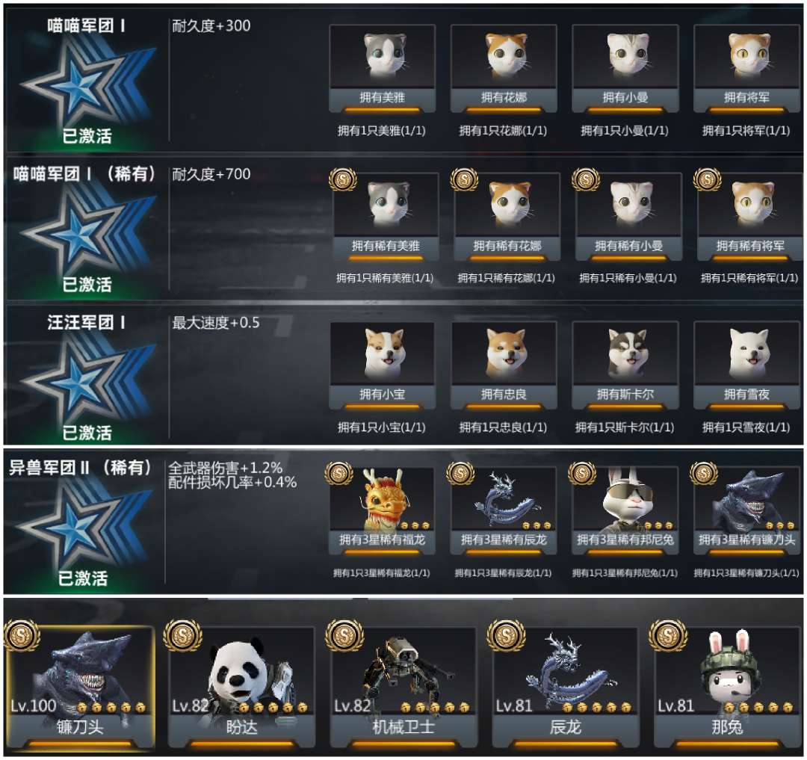Select the 那兔 rabbit soldier pet
The height and width of the screenshot is (760, 807).
click(727, 687)
